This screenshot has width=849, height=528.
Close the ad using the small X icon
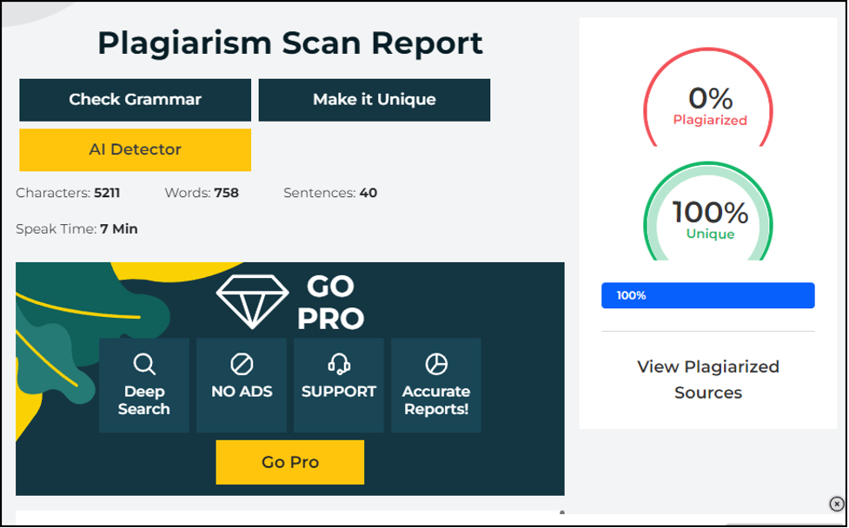(x=836, y=504)
